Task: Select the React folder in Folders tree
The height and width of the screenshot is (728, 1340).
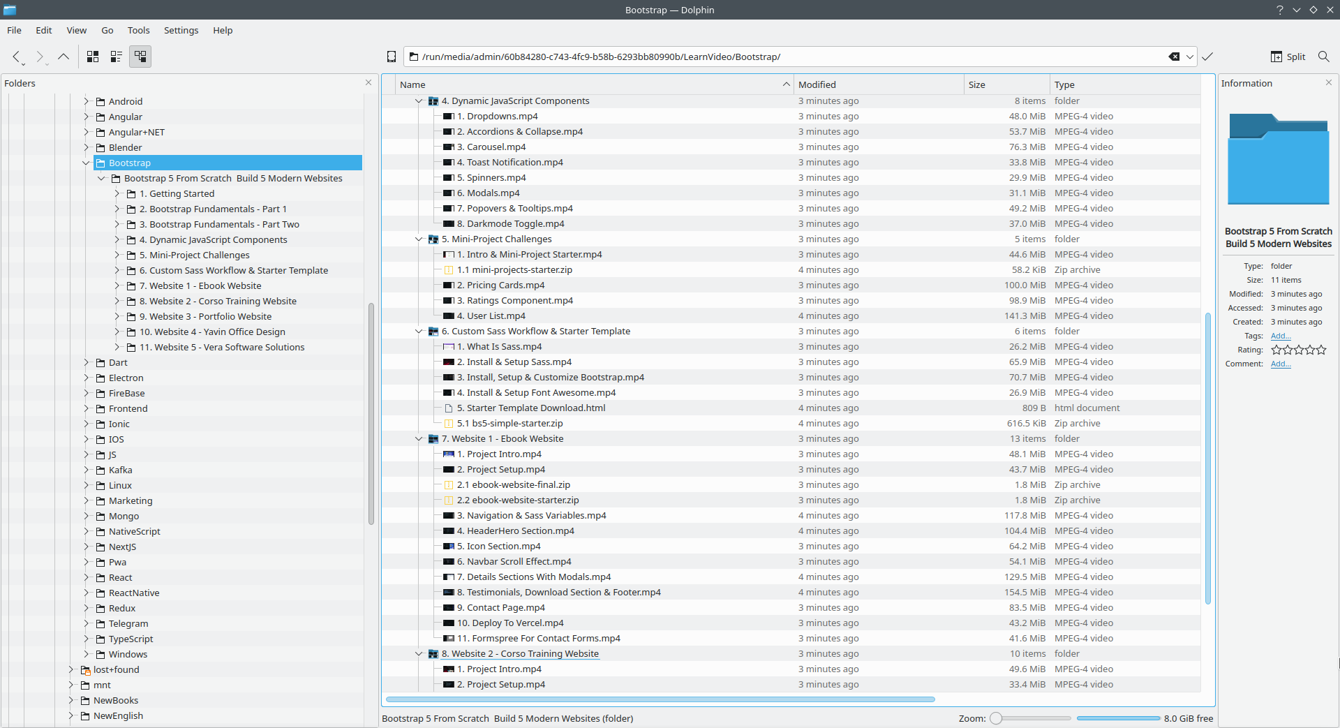Action: pos(121,577)
